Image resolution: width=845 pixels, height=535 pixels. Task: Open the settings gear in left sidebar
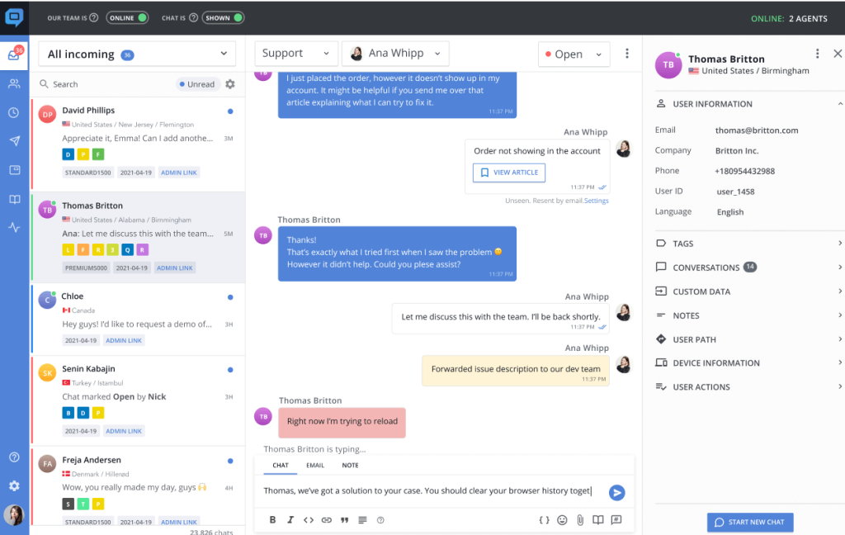point(15,485)
